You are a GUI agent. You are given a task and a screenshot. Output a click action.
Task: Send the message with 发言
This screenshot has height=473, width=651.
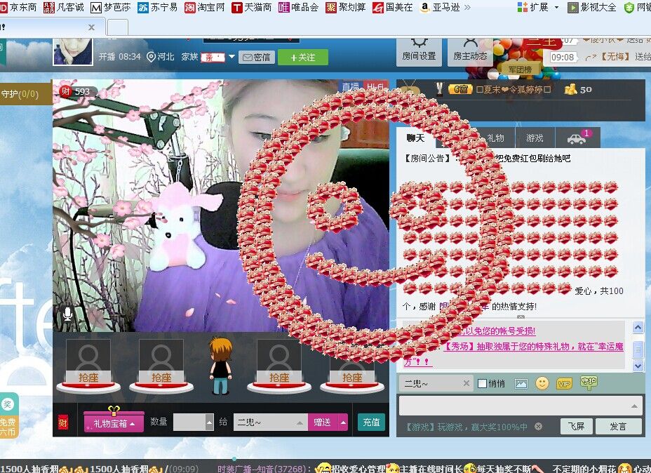618,427
